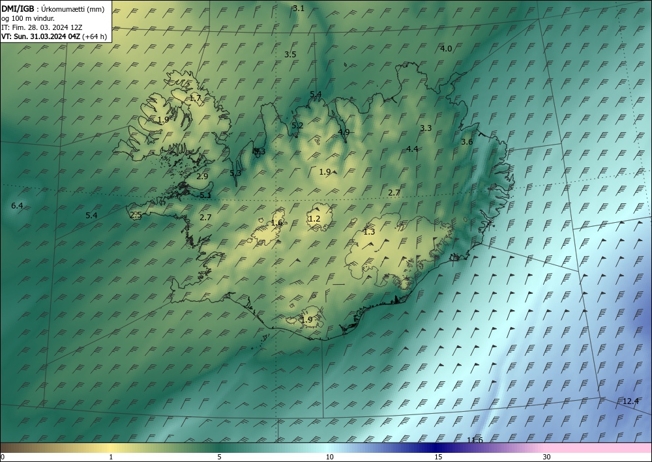The width and height of the screenshot is (652, 462).
Task: Click the 3.6 precipitation value
Action: click(467, 141)
